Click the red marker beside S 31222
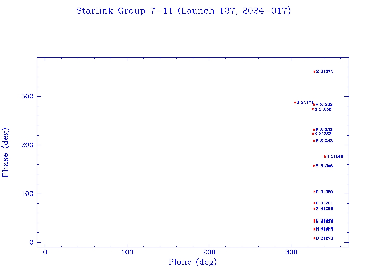 (314, 105)
